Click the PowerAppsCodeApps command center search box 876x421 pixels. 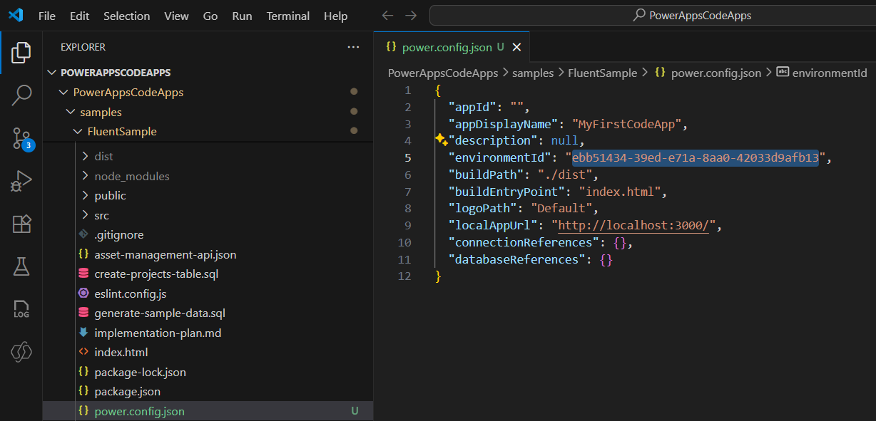pyautogui.click(x=652, y=15)
